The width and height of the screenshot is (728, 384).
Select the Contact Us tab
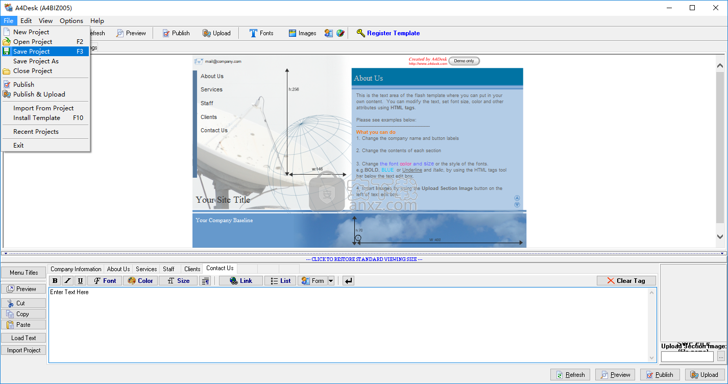pyautogui.click(x=220, y=268)
